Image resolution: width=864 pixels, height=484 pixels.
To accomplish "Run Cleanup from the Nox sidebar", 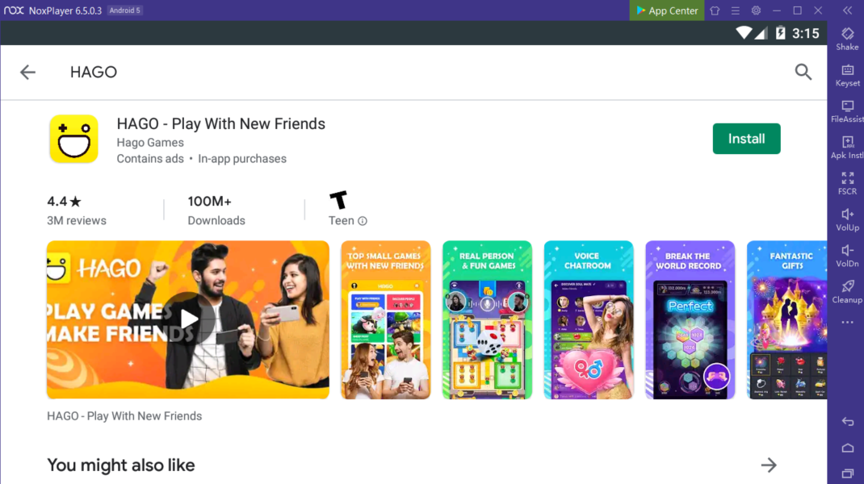I will pos(847,292).
